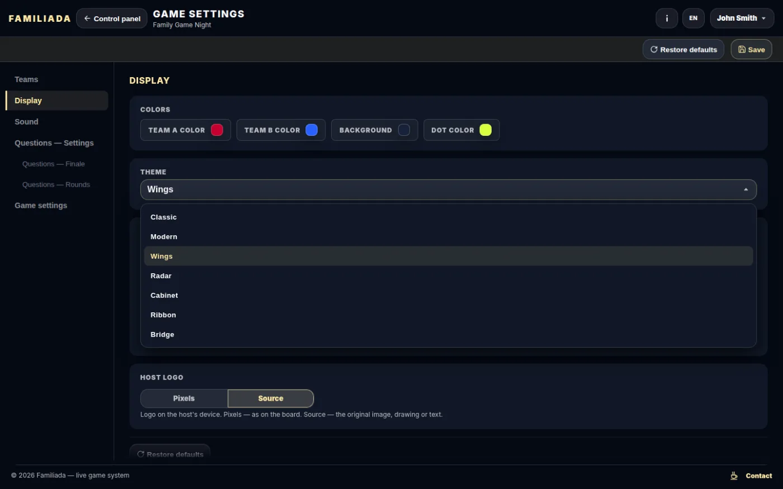Go to the Sound section
Screen dimensions: 783x489
coord(56,122)
